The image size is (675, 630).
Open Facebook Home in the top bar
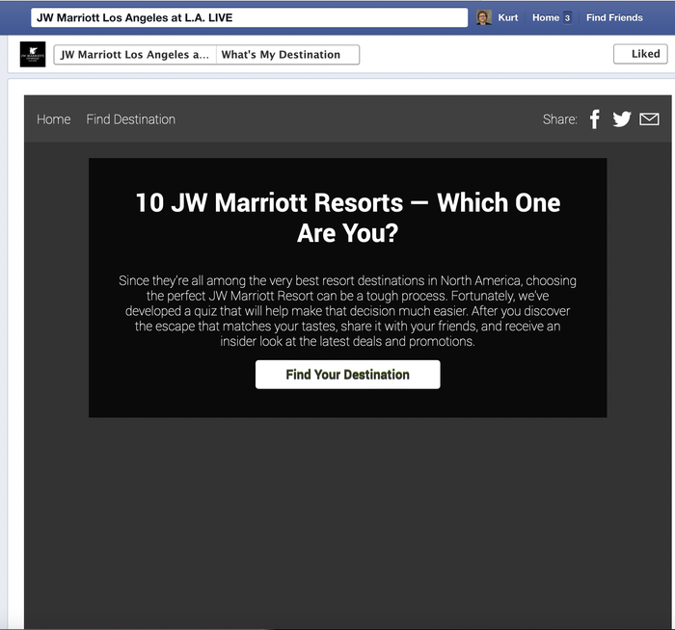[546, 17]
